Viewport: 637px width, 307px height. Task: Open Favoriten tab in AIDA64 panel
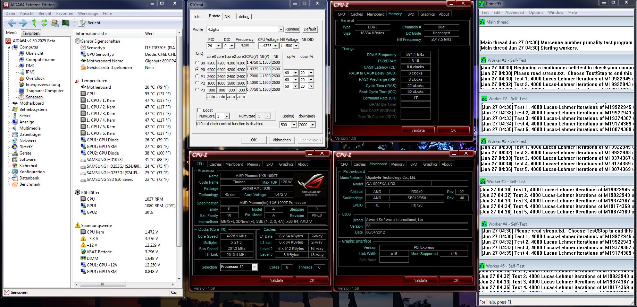[31, 33]
